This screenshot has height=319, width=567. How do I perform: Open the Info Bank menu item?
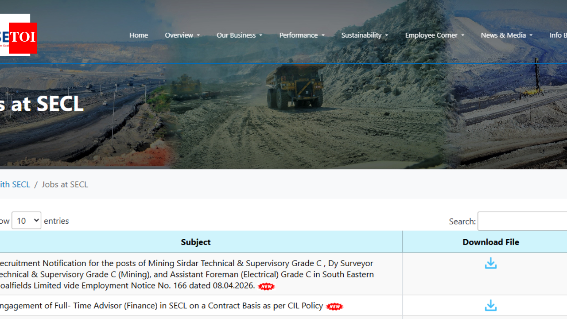(559, 35)
